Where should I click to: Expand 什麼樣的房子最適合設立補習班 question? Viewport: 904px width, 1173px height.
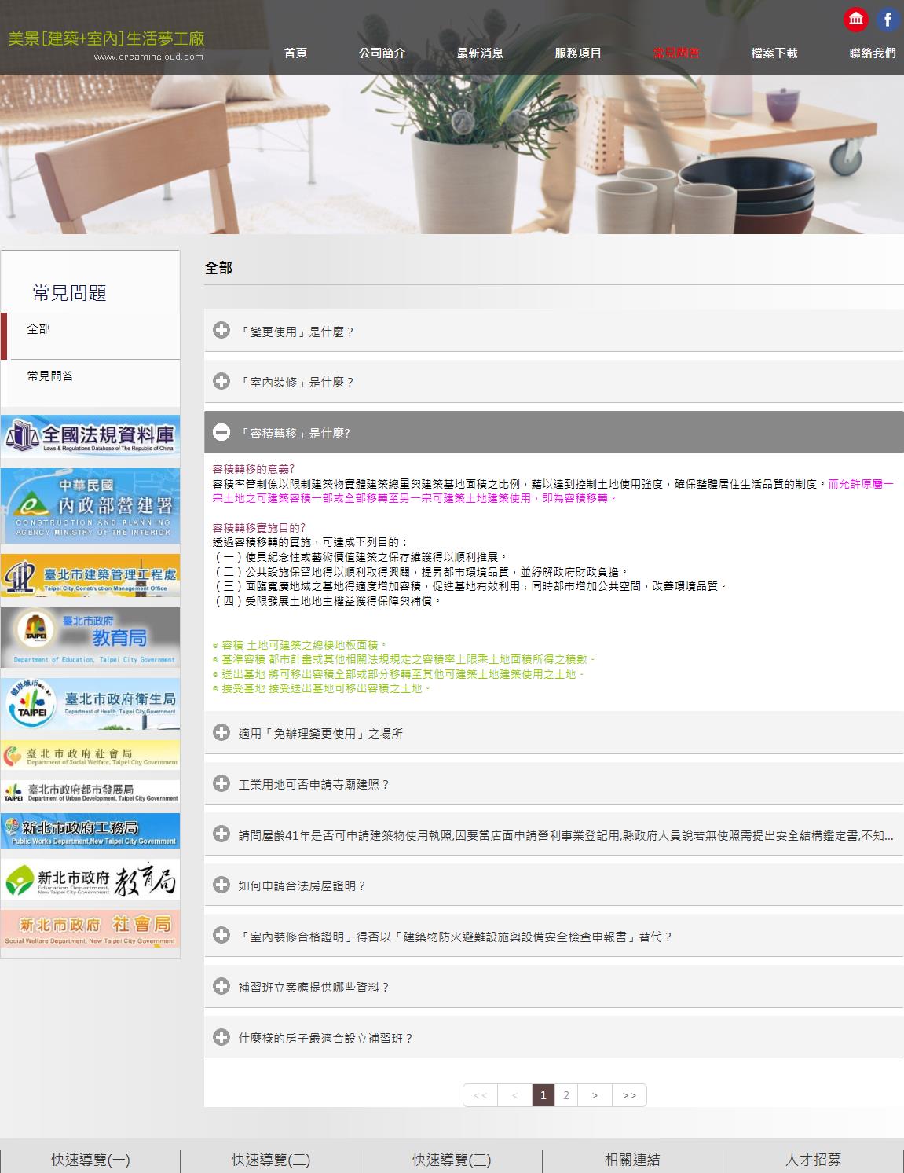coord(554,1038)
